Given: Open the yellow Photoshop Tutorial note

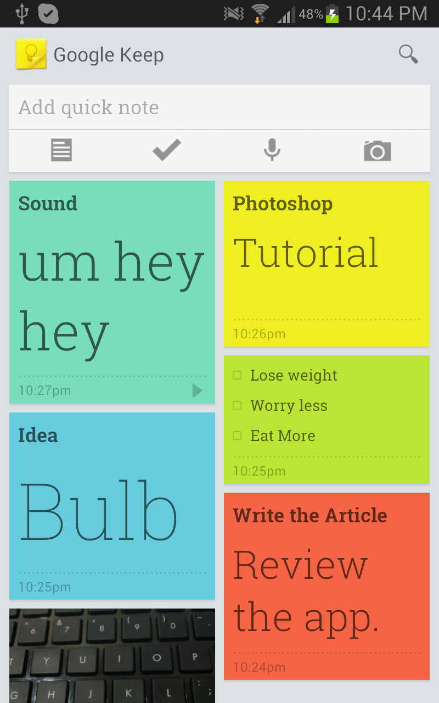Looking at the screenshot, I should 327,264.
